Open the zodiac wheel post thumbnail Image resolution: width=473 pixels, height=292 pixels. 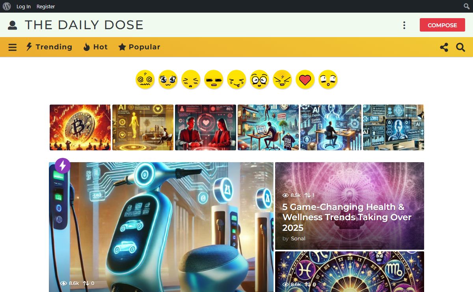coord(350,271)
